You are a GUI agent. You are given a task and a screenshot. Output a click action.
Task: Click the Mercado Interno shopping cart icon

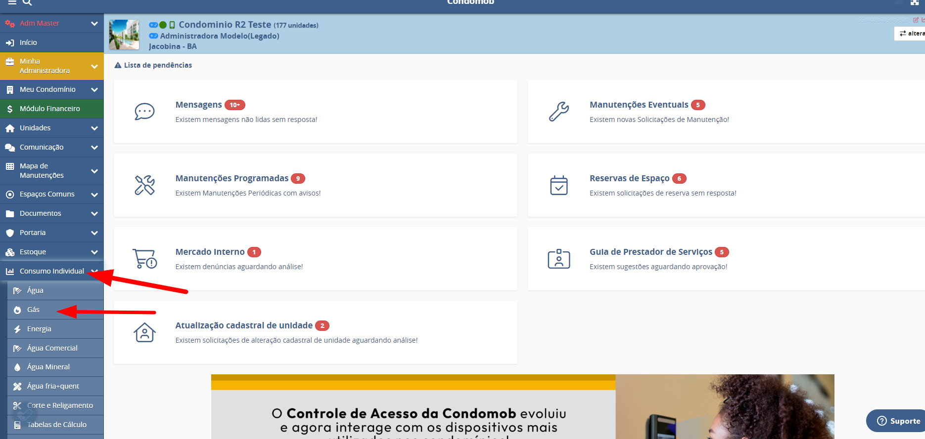[144, 259]
